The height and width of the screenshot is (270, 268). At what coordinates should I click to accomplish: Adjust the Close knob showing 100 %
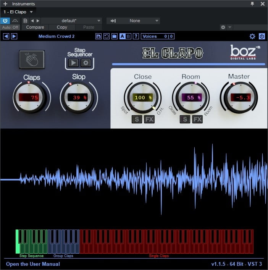pyautogui.click(x=143, y=98)
